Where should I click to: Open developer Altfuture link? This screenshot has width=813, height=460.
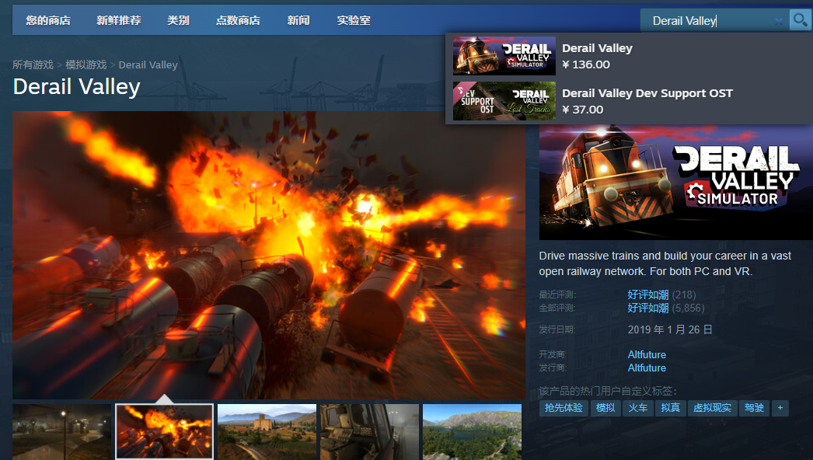[647, 355]
